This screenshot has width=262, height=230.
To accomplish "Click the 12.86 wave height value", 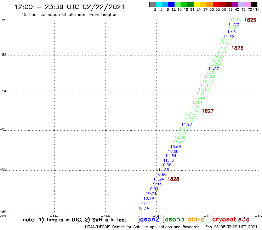I will pyautogui.click(x=210, y=77).
